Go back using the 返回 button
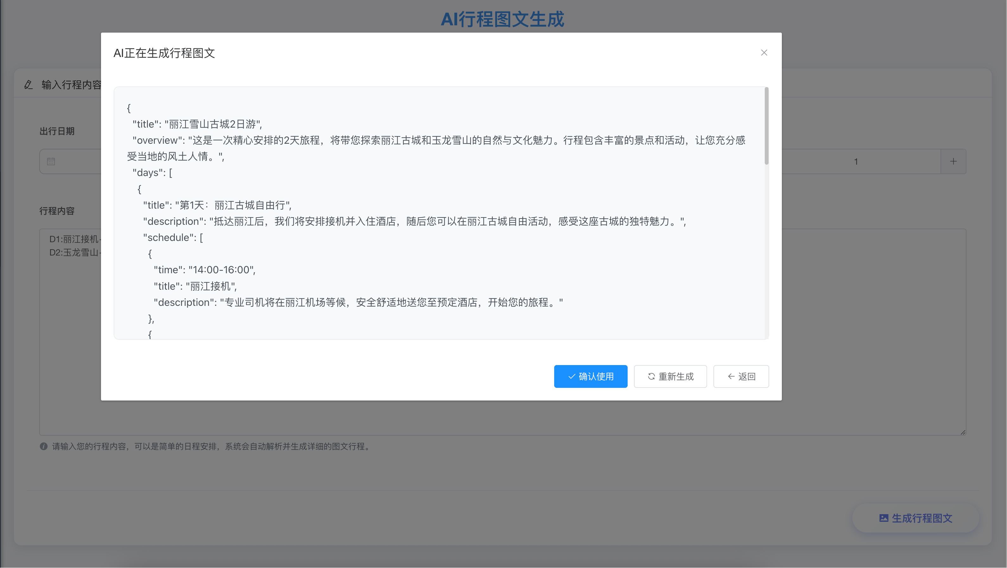The image size is (1007, 568). click(x=741, y=376)
